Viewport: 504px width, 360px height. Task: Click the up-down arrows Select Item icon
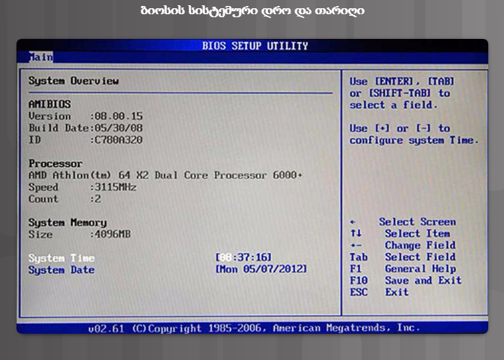coord(356,234)
